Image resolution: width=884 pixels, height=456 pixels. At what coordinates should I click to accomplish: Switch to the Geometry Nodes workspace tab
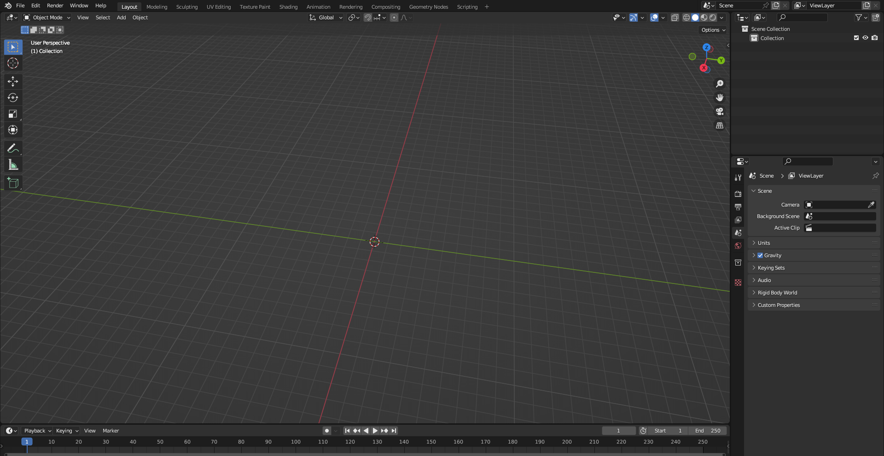click(429, 7)
